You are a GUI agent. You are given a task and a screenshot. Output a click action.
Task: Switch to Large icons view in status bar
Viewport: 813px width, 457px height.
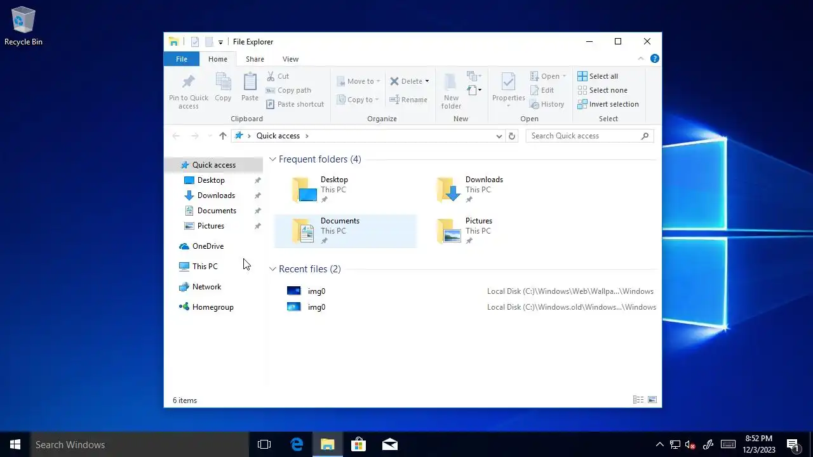[x=652, y=400]
